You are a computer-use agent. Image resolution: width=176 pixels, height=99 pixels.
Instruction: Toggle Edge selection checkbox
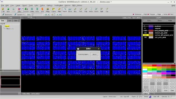point(156,14)
